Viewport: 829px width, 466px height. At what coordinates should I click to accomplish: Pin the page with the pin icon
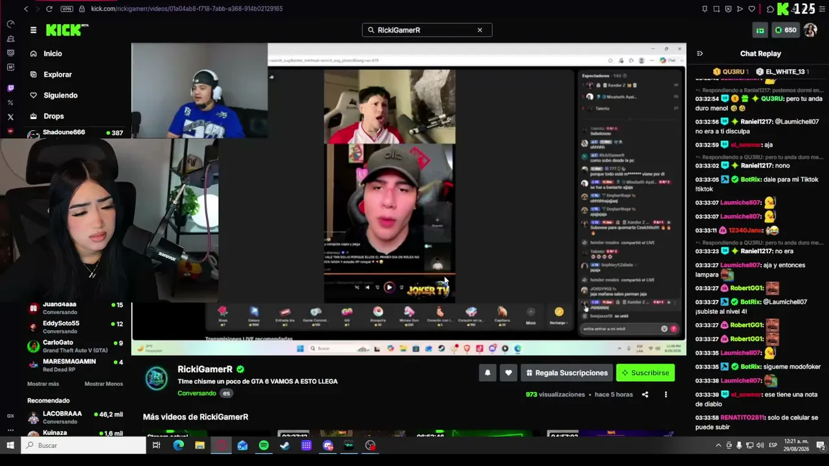click(x=705, y=8)
